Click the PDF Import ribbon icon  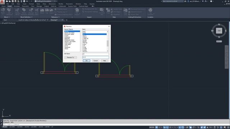[x=77, y=10]
